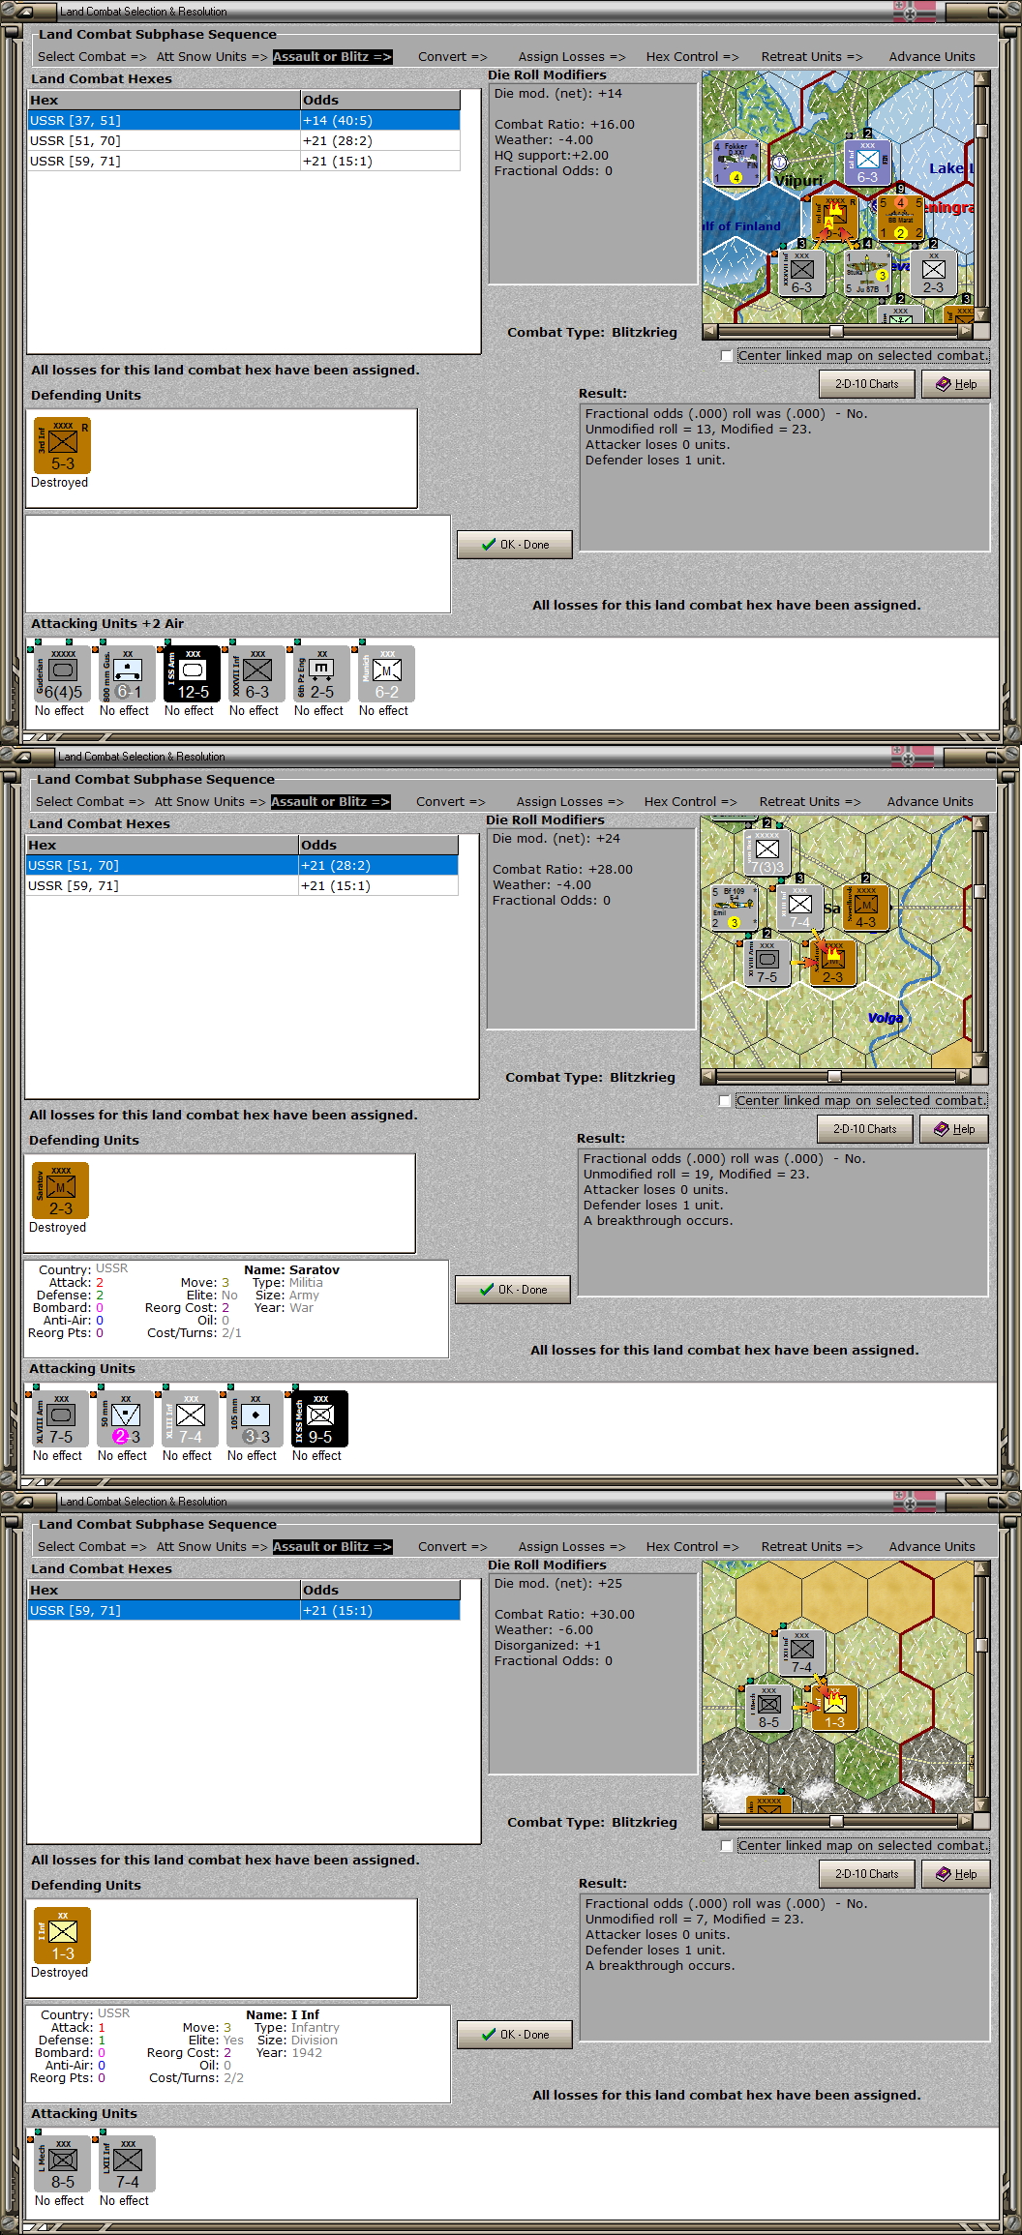Click Saratov 2-3 counter under Defending Units
The image size is (1022, 2235).
point(60,1190)
